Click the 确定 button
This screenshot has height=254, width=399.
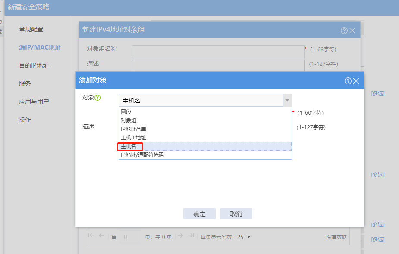point(199,214)
